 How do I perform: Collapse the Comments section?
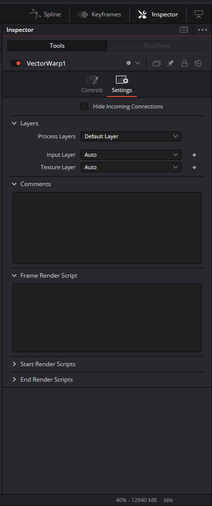[32, 184]
